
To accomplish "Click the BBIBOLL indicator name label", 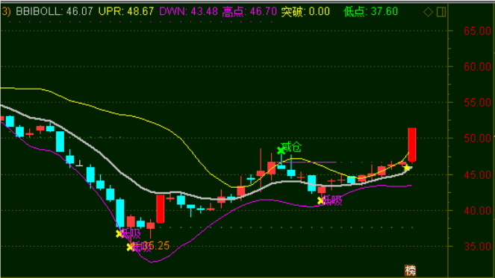I will (38, 12).
